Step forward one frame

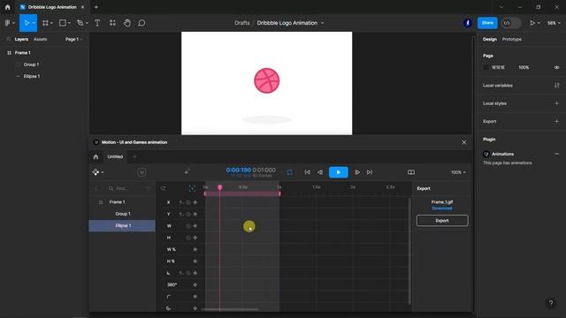point(357,172)
